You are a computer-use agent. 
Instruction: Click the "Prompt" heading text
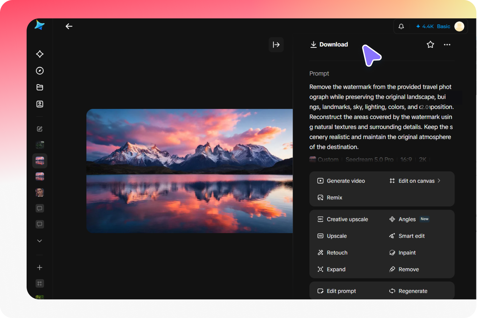[x=319, y=73]
